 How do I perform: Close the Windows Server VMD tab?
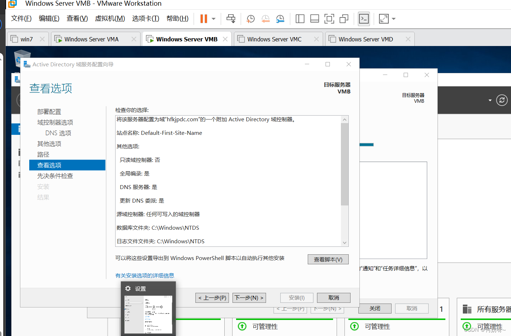click(408, 39)
